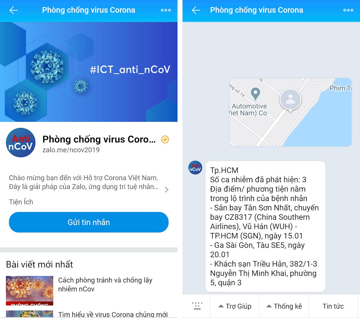Tap the Anti nCoV sender avatar in chat
Viewport: 360px width, 318px height.
click(x=195, y=168)
